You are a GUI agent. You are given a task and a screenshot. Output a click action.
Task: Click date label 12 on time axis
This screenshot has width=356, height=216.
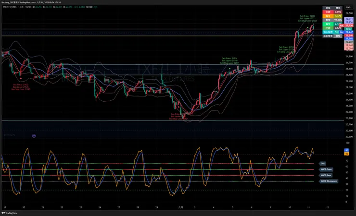point(328,207)
